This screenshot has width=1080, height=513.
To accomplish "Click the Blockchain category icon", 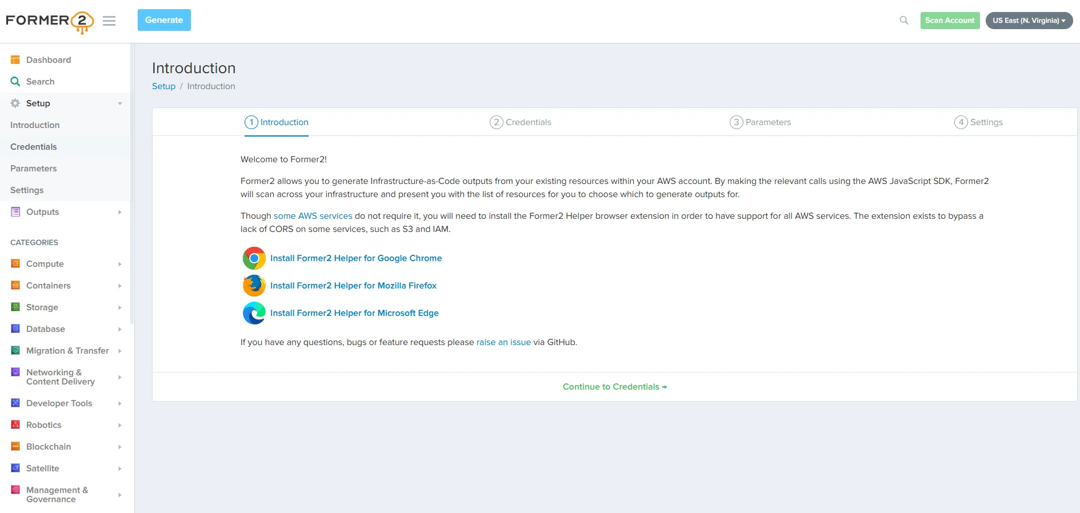I will point(15,447).
